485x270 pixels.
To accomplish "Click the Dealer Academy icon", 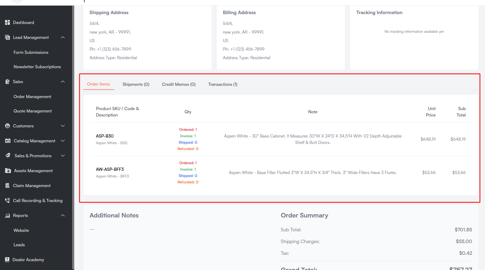I will pyautogui.click(x=7, y=260).
